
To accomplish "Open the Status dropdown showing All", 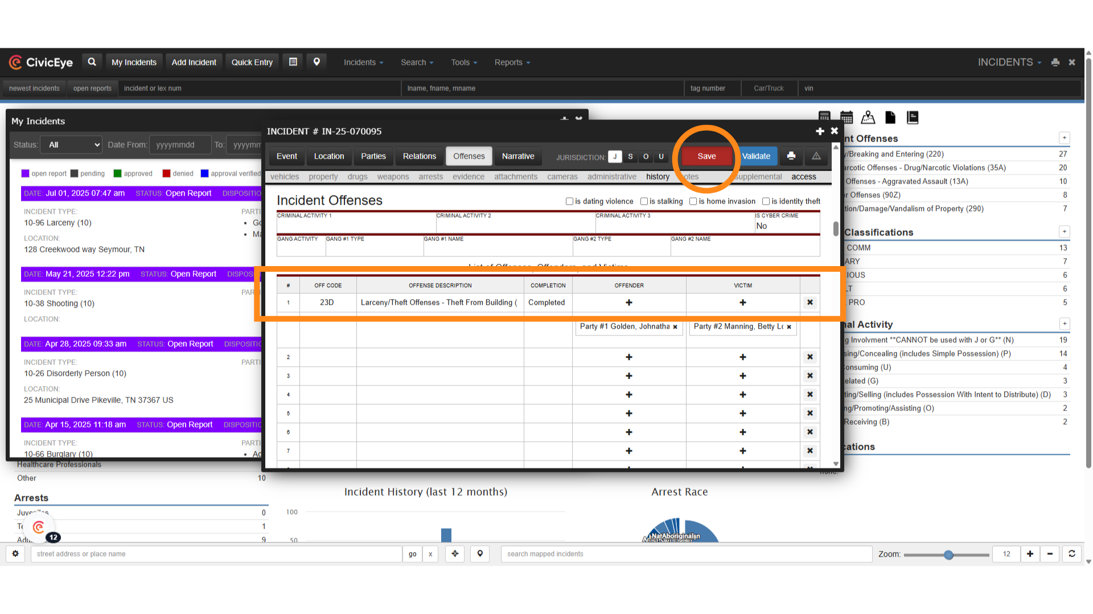I will tap(72, 145).
